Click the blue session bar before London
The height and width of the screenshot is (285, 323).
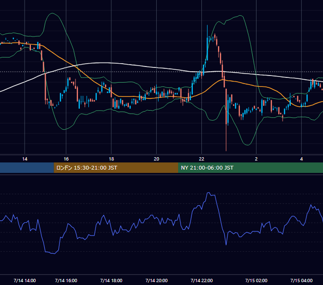(27, 168)
